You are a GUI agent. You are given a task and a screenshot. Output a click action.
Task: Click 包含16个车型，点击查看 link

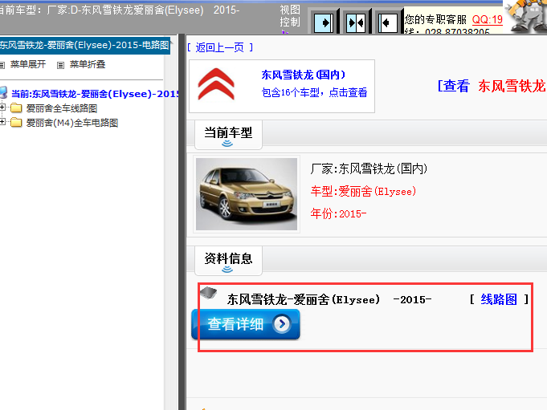[x=314, y=92]
